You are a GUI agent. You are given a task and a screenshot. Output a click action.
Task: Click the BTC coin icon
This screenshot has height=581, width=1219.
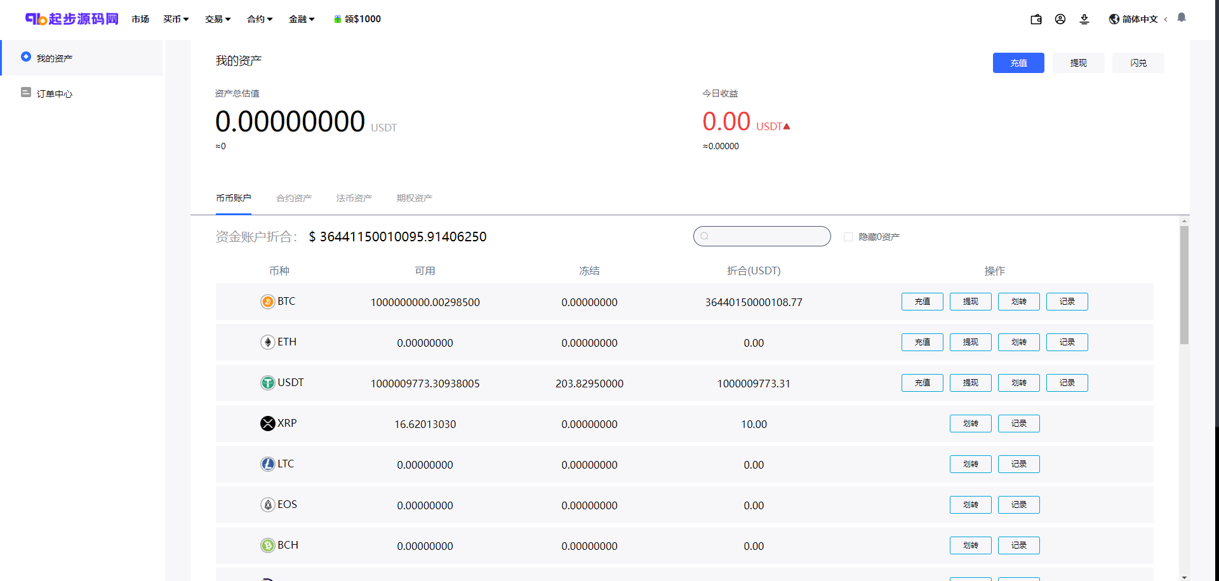click(x=268, y=302)
